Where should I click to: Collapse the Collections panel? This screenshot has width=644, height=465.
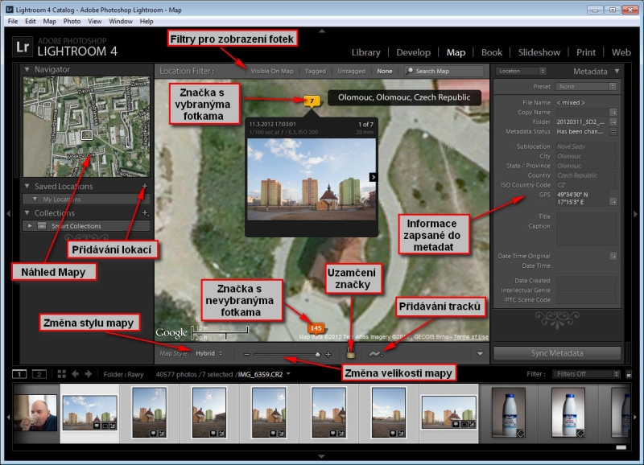pyautogui.click(x=27, y=212)
